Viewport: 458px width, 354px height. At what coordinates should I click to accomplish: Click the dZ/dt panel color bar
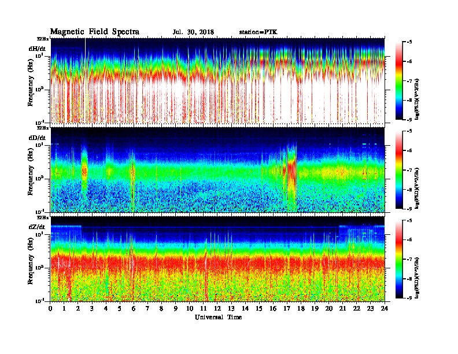pyautogui.click(x=399, y=259)
